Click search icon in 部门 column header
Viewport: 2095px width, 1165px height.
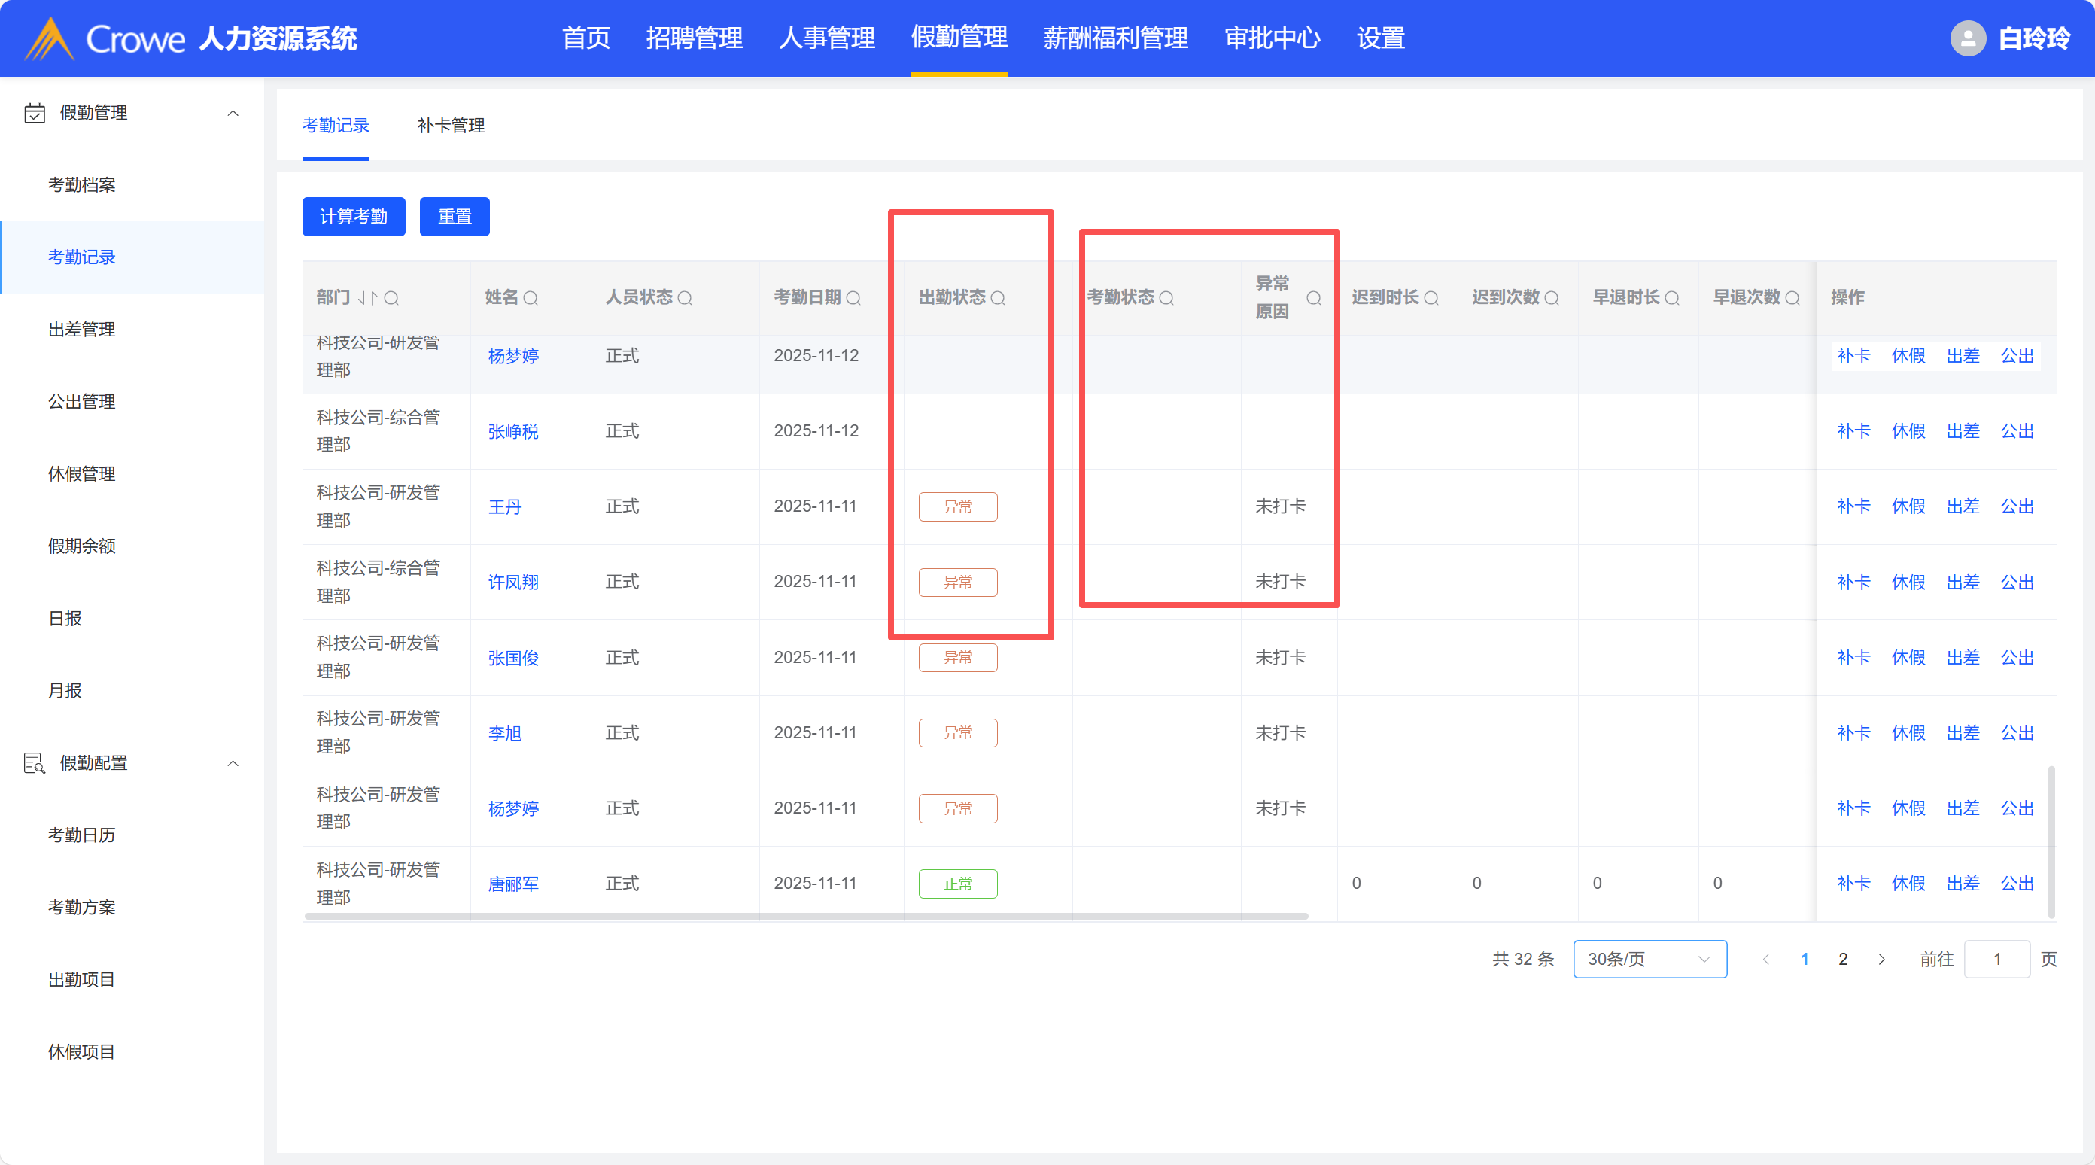(x=391, y=298)
